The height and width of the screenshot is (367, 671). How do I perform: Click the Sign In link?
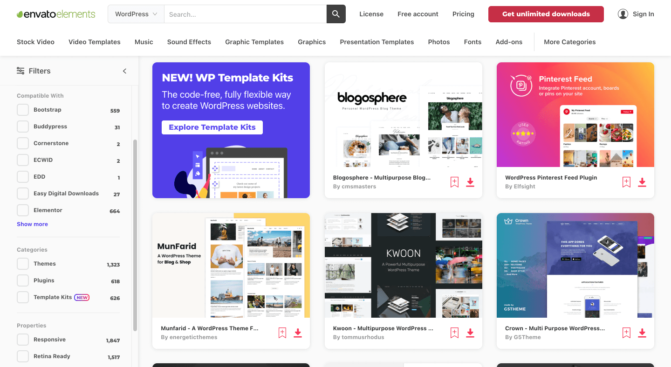coord(644,14)
